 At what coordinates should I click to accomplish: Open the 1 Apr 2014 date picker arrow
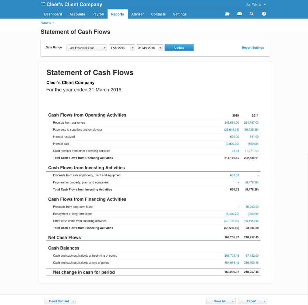[133, 48]
